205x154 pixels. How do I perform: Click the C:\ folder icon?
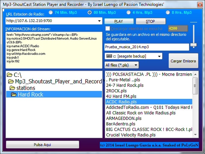click(10, 75)
